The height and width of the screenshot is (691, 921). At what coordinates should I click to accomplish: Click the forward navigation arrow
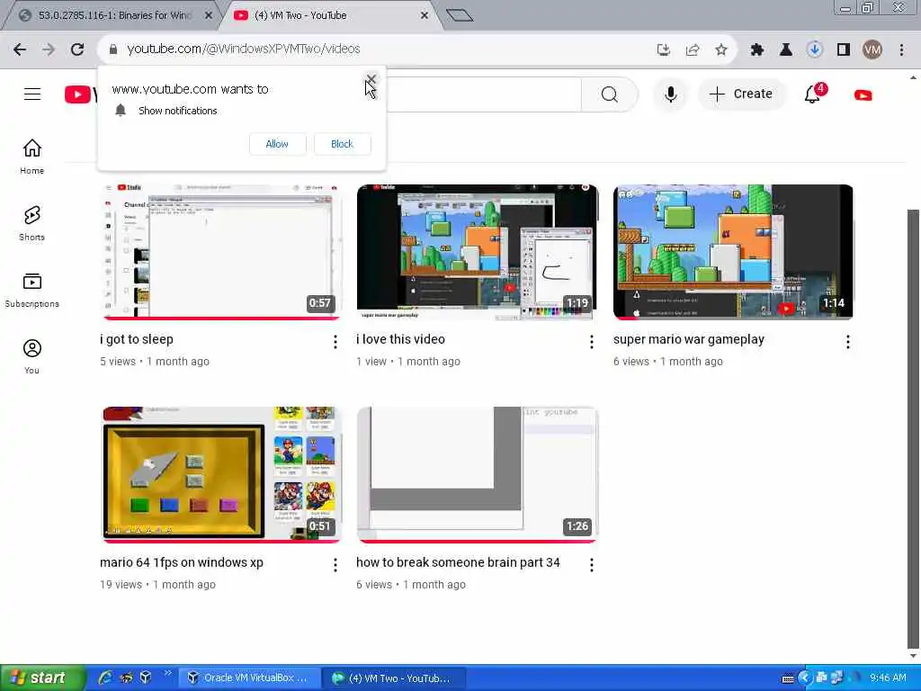pos(49,49)
